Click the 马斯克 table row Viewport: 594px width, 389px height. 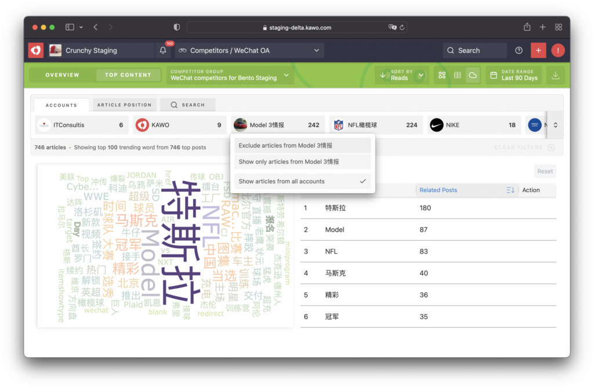click(x=428, y=273)
